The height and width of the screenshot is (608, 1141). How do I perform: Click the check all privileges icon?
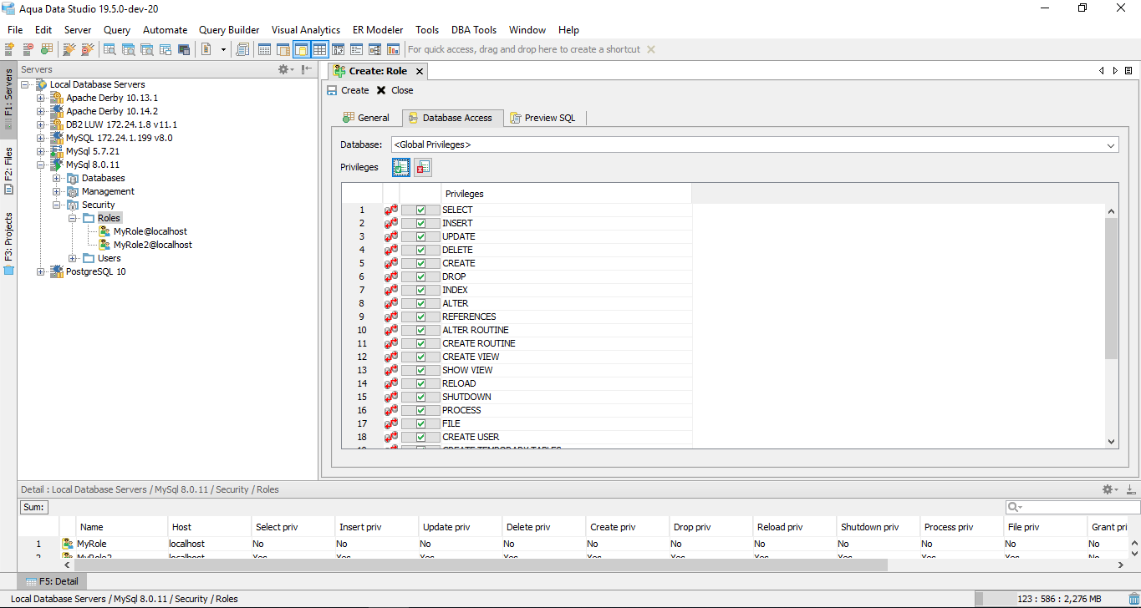[401, 168]
